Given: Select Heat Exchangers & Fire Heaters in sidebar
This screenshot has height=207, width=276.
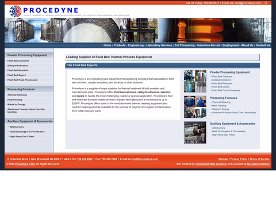Looking at the screenshot, I should [27, 132].
